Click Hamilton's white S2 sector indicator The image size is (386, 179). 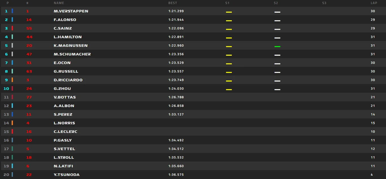tap(277, 38)
